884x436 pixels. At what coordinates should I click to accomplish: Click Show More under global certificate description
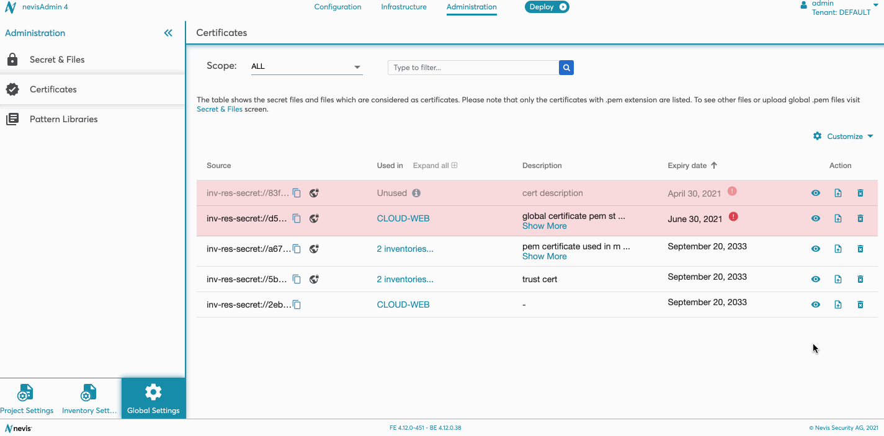point(544,226)
